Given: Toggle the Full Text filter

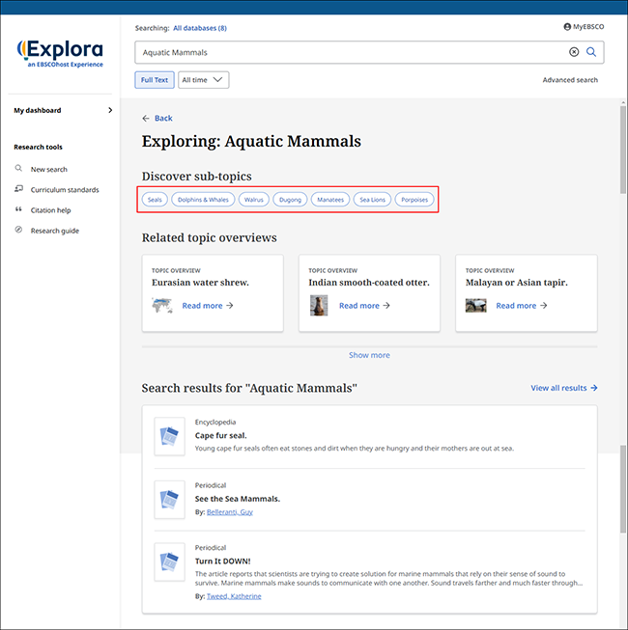Looking at the screenshot, I should 155,80.
